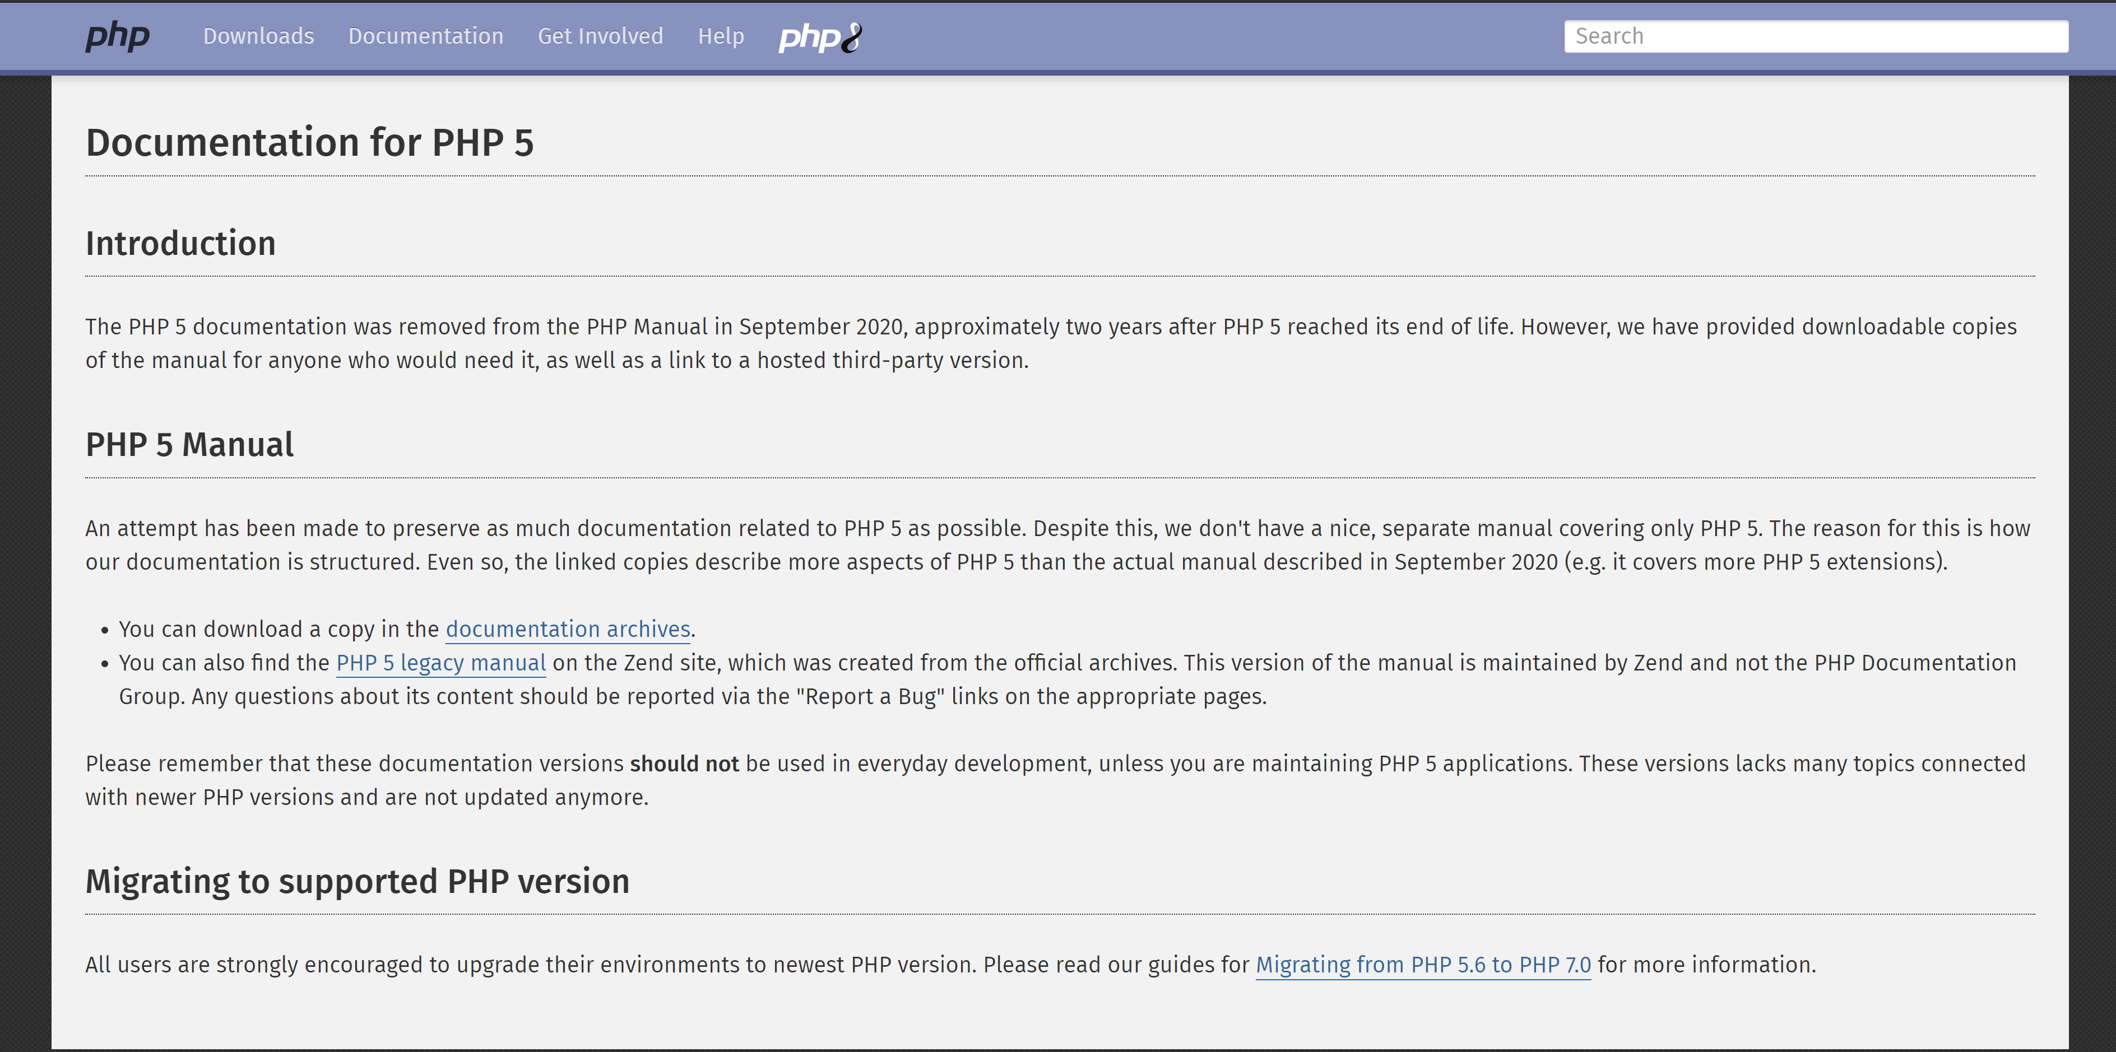Open the PHP 8 release logo link
The height and width of the screenshot is (1052, 2116).
point(820,37)
